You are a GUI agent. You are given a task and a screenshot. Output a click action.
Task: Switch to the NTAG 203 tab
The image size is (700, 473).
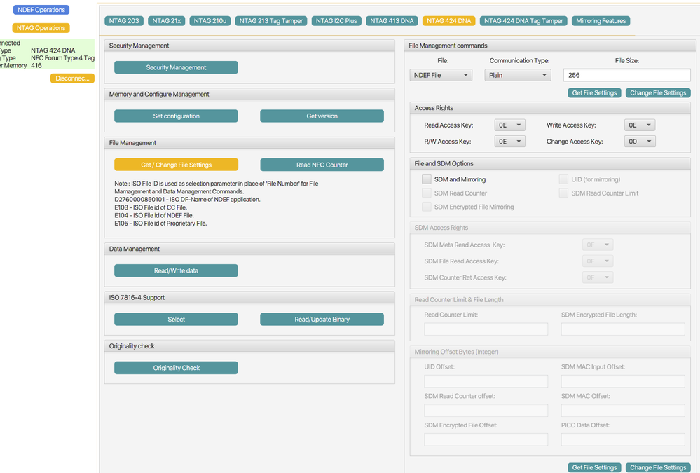point(124,21)
